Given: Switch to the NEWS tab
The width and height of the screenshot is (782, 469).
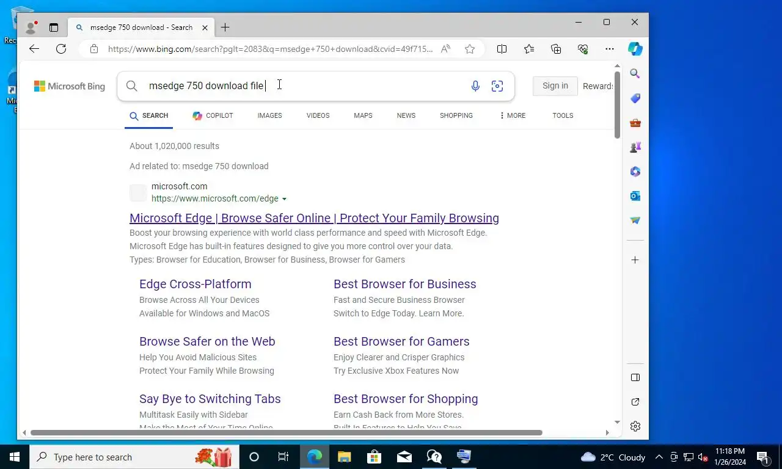Looking at the screenshot, I should coord(406,115).
